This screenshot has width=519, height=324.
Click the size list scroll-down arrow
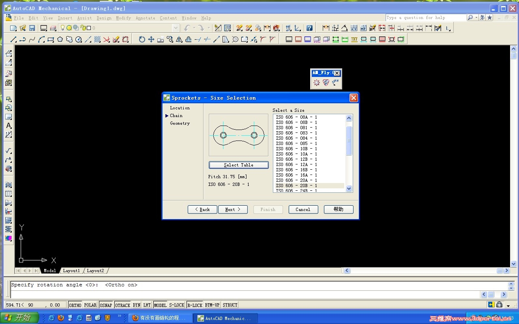coord(349,189)
